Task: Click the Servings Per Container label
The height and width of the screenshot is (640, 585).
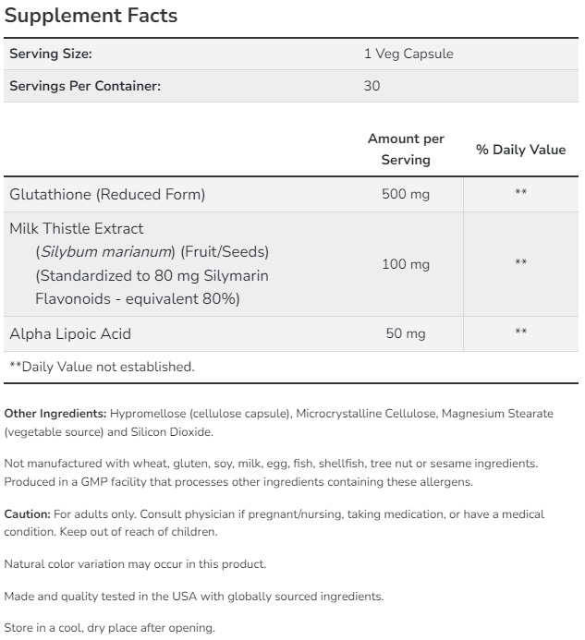Action: click(x=85, y=87)
